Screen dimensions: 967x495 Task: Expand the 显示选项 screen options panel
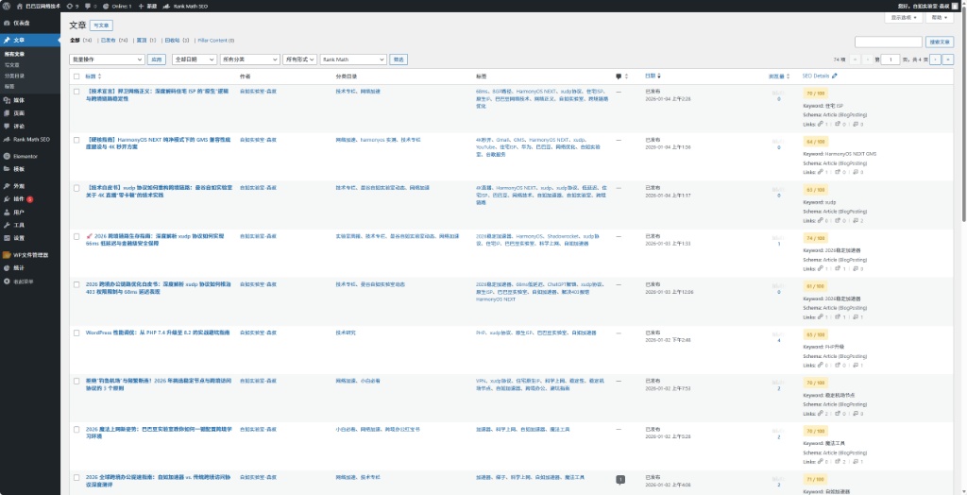[x=904, y=18]
